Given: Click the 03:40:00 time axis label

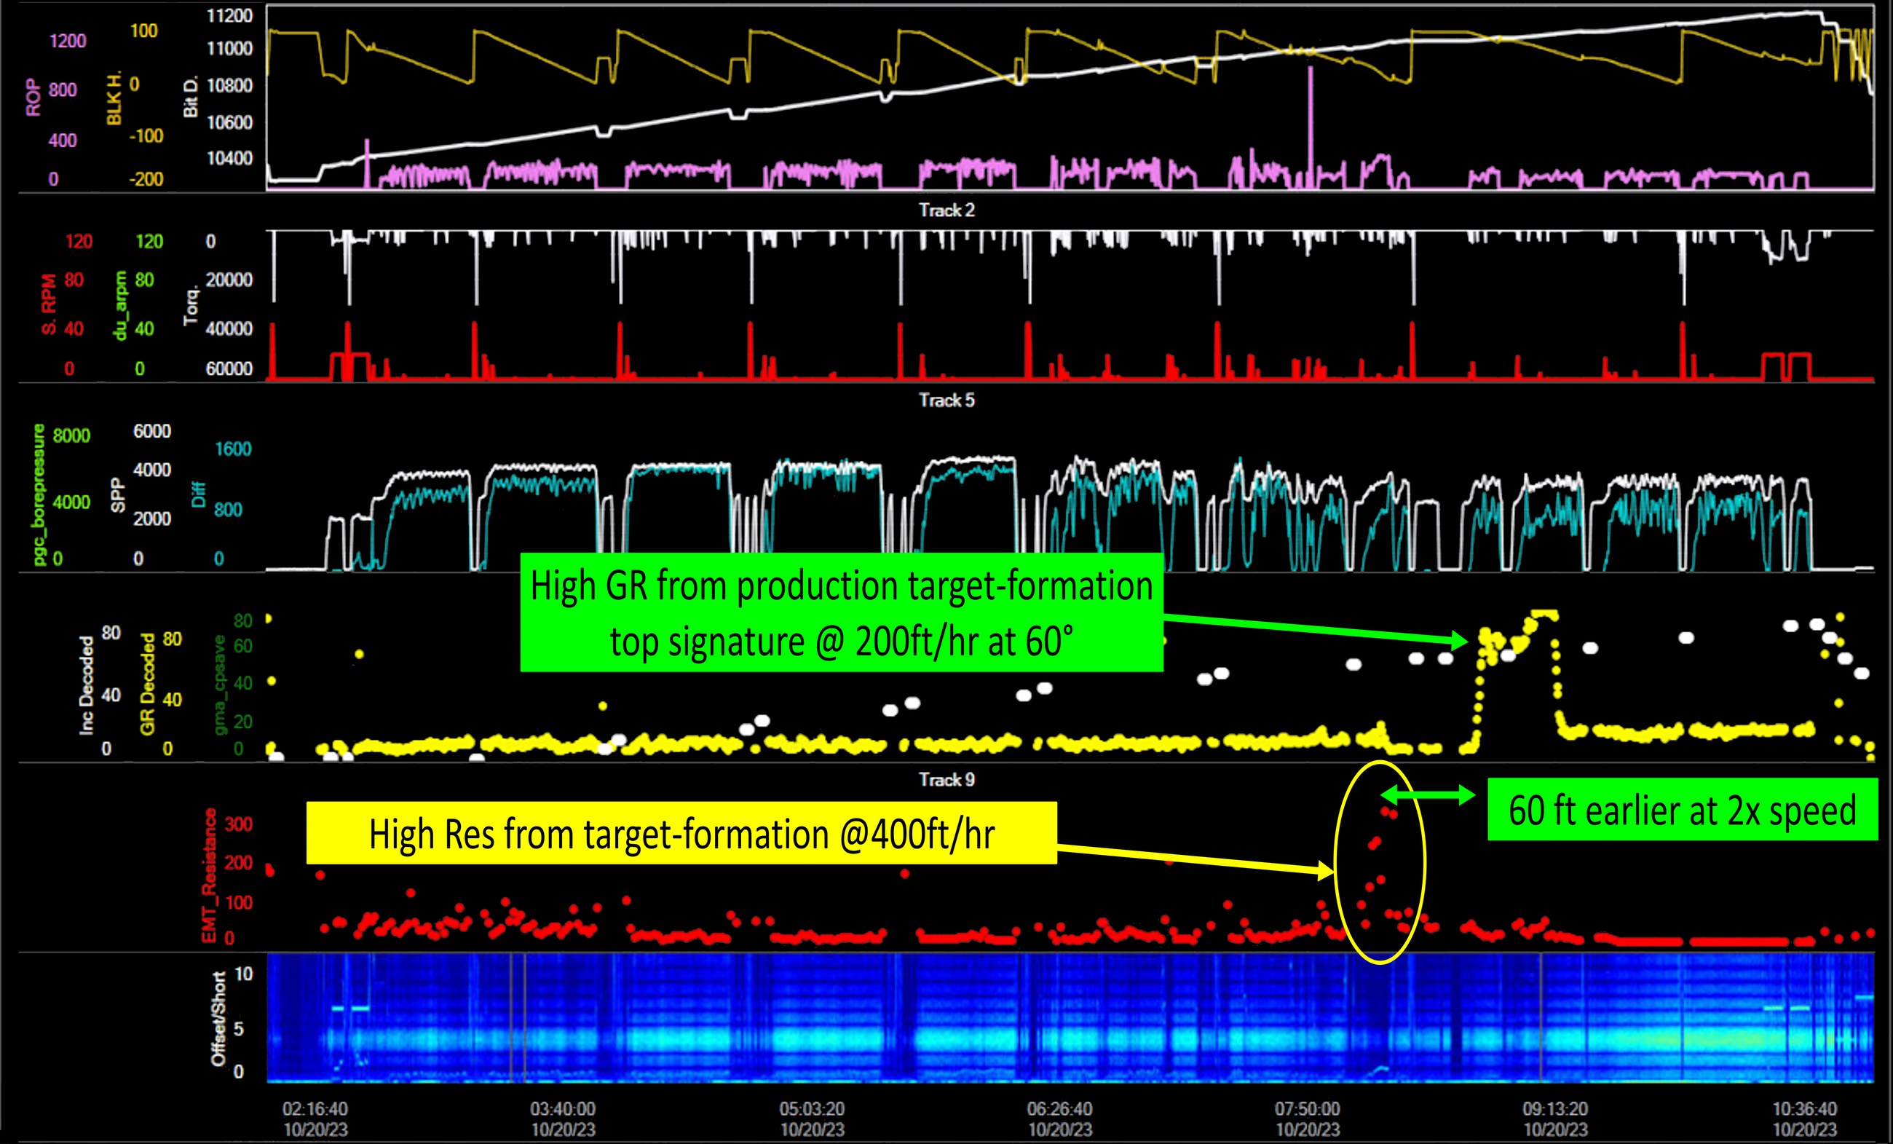Looking at the screenshot, I should click(x=562, y=1108).
